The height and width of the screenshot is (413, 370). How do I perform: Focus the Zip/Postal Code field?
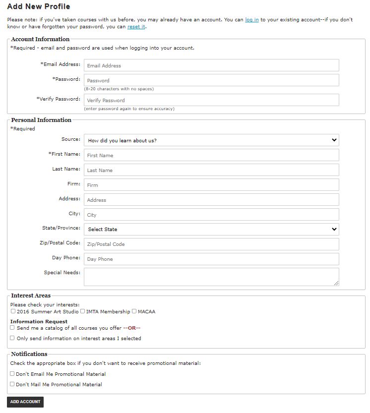tap(211, 244)
